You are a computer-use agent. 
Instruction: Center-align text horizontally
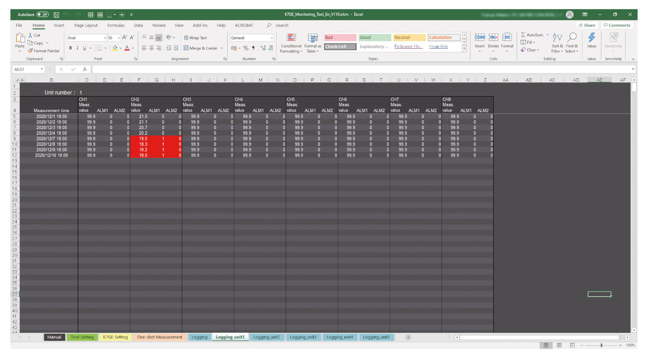151,48
